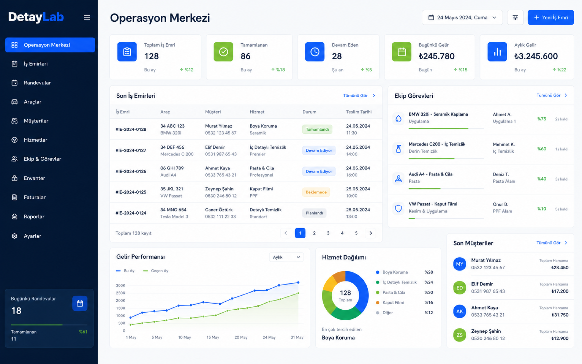582x364 pixels.
Task: Open Ahmet Kaya's AK avatar
Action: pyautogui.click(x=459, y=311)
